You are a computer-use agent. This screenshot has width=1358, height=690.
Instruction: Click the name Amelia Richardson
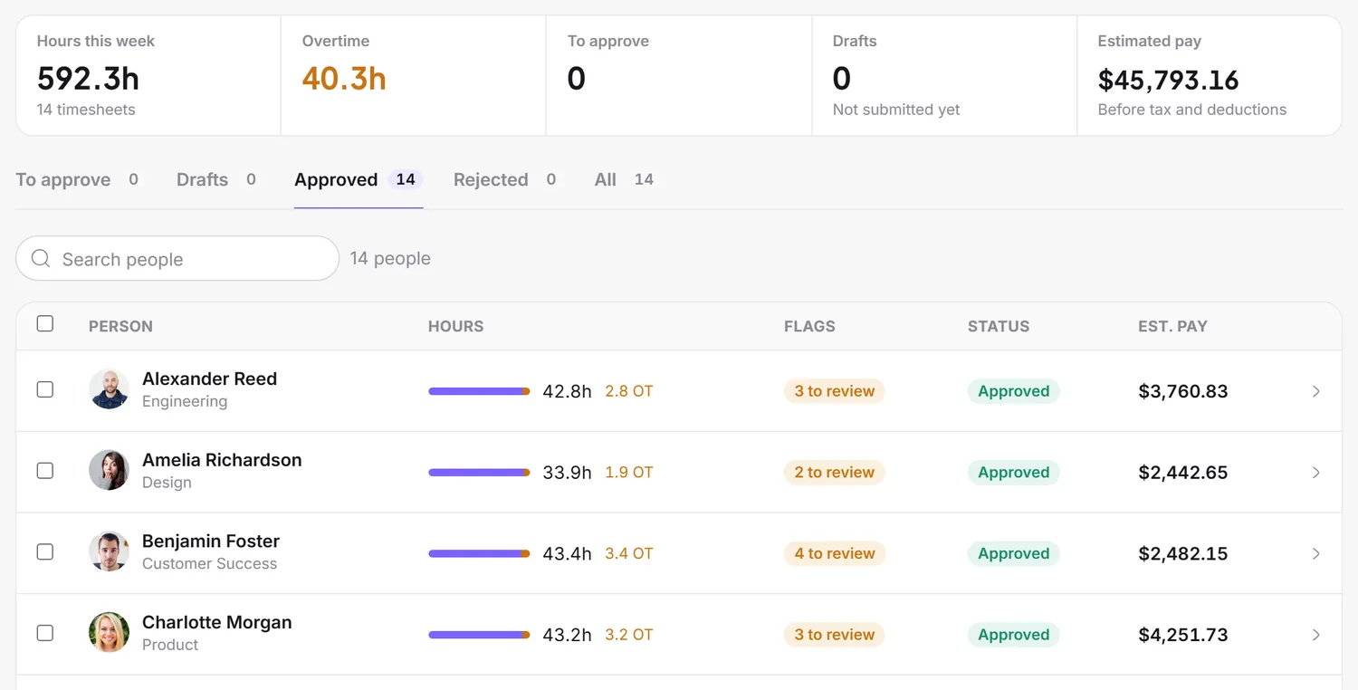pos(222,460)
